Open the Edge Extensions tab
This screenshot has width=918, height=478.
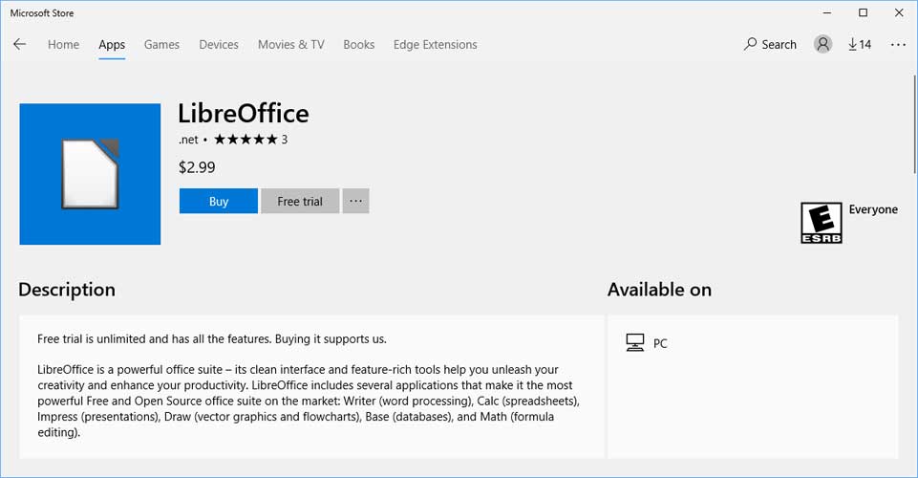[x=435, y=45]
